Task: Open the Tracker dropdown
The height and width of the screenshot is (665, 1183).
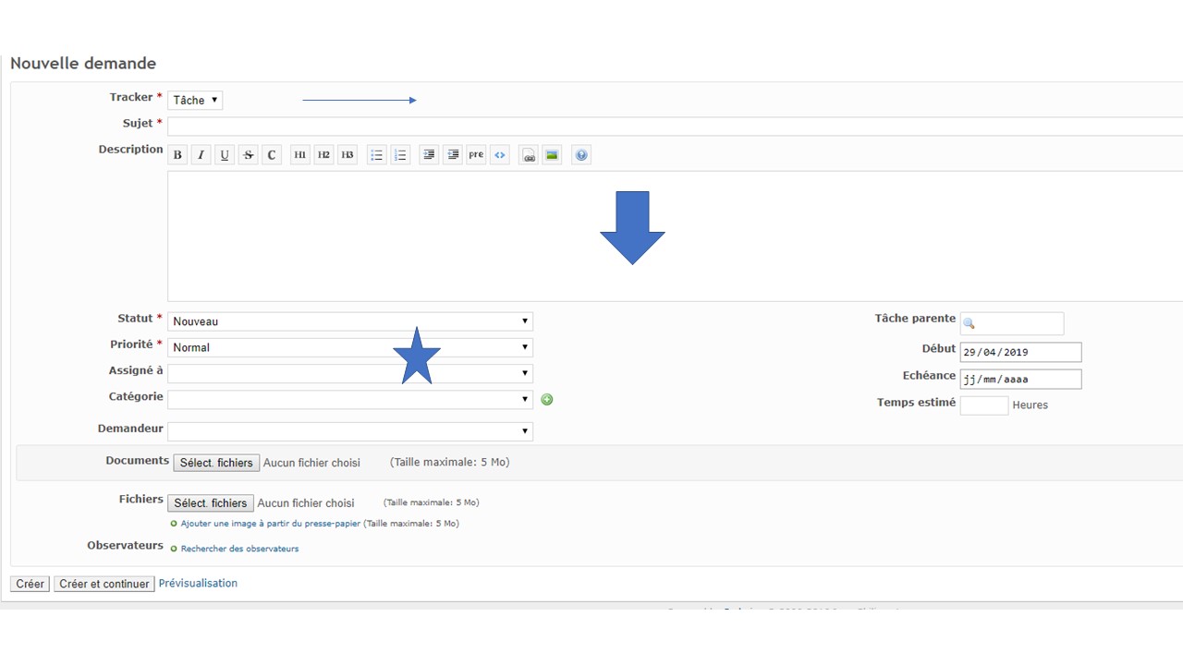Action: click(195, 100)
